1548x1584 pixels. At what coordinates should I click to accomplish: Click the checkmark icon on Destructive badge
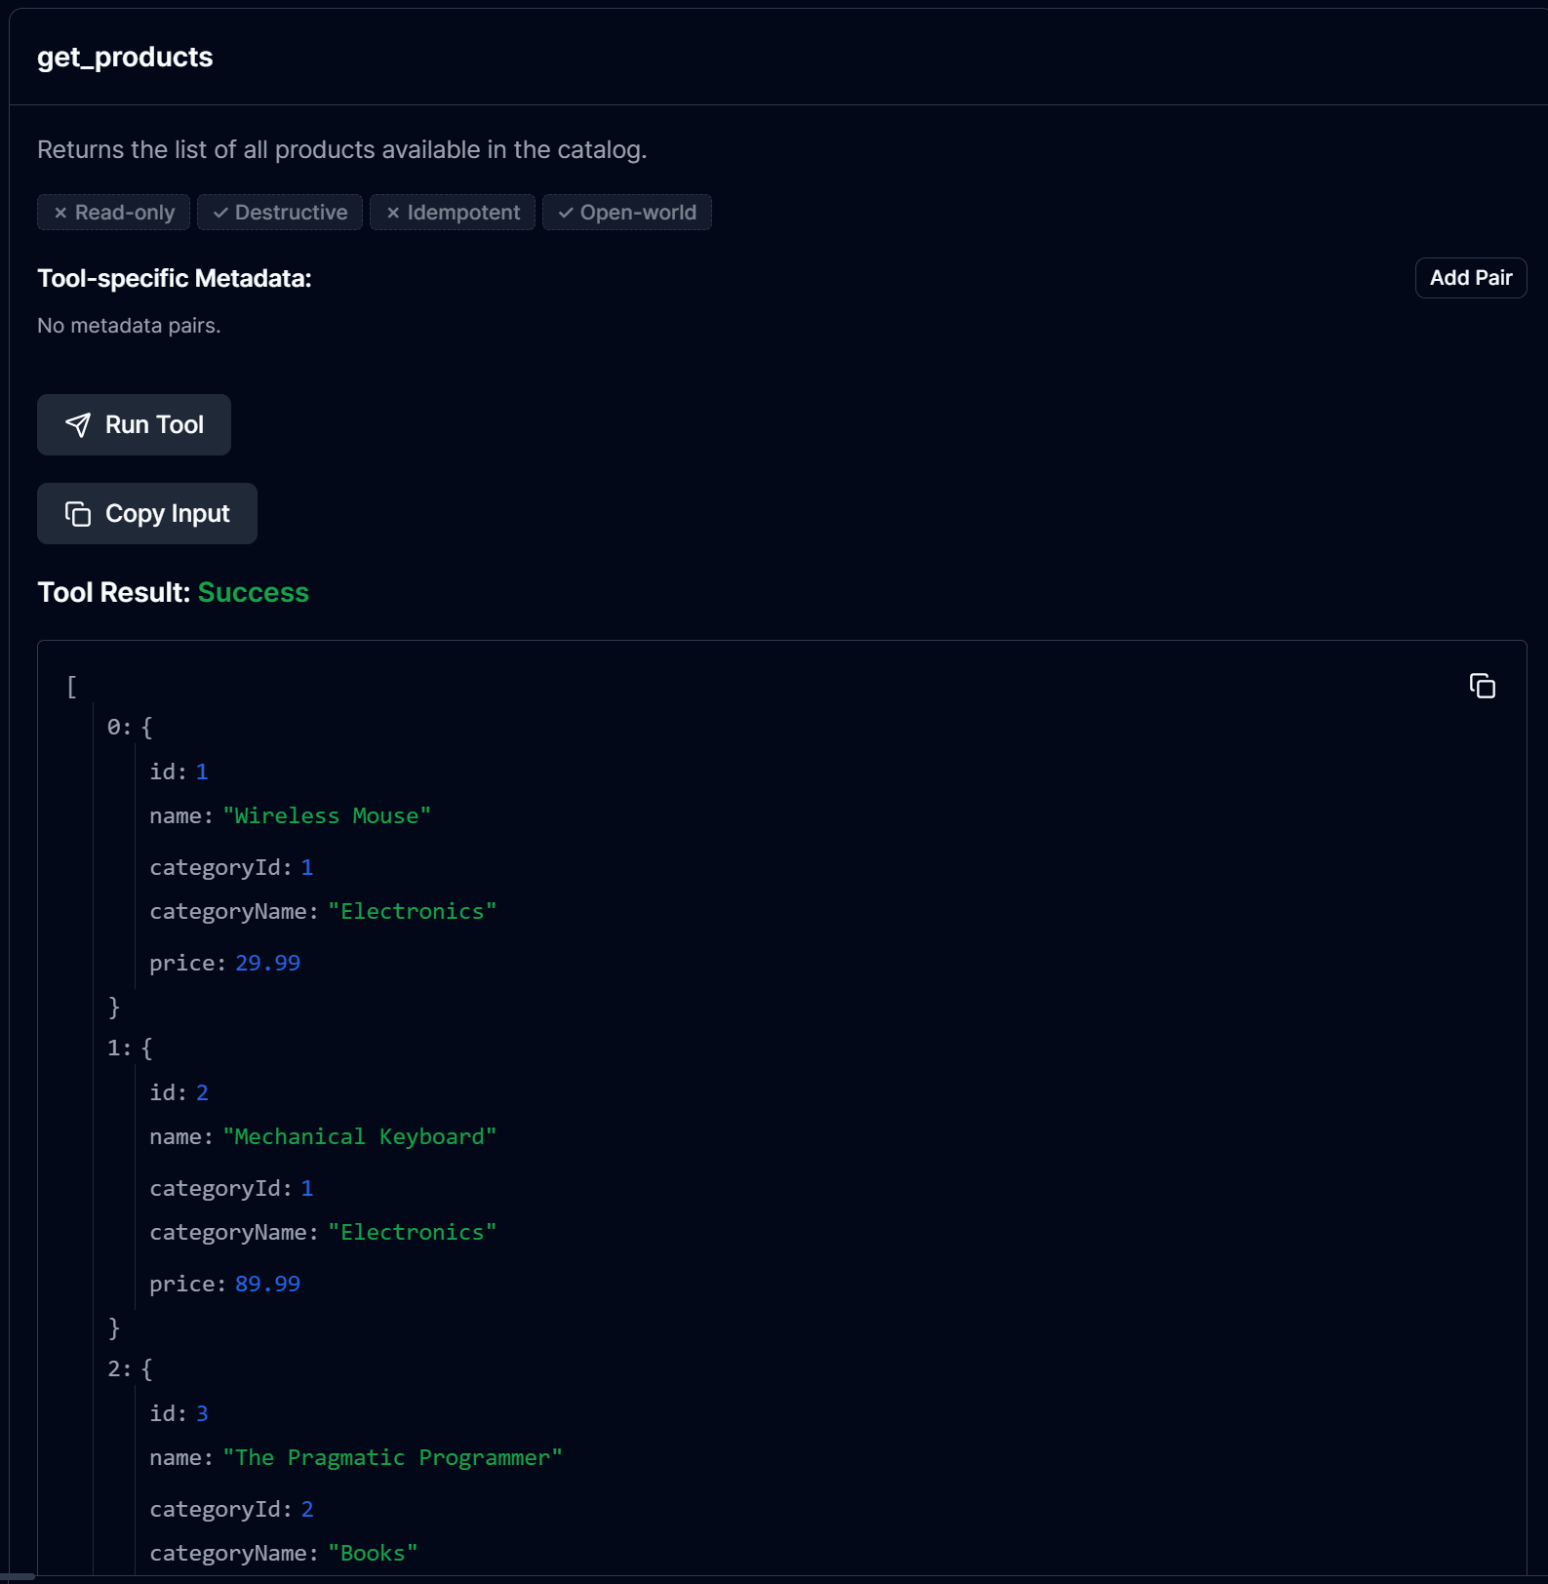[220, 213]
